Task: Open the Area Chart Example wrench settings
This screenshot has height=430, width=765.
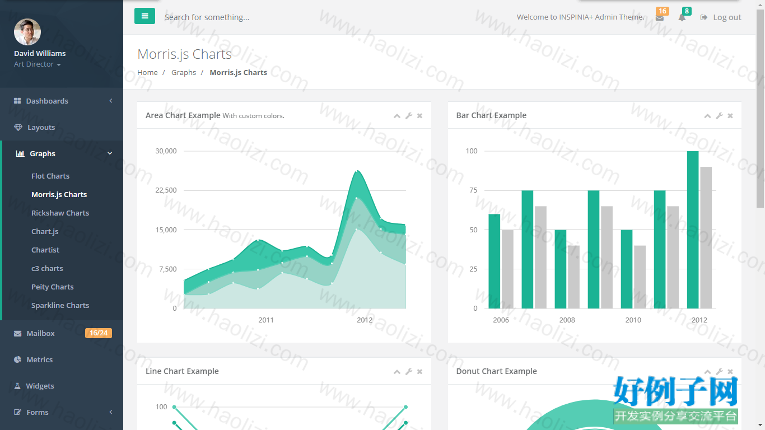Action: (x=409, y=116)
